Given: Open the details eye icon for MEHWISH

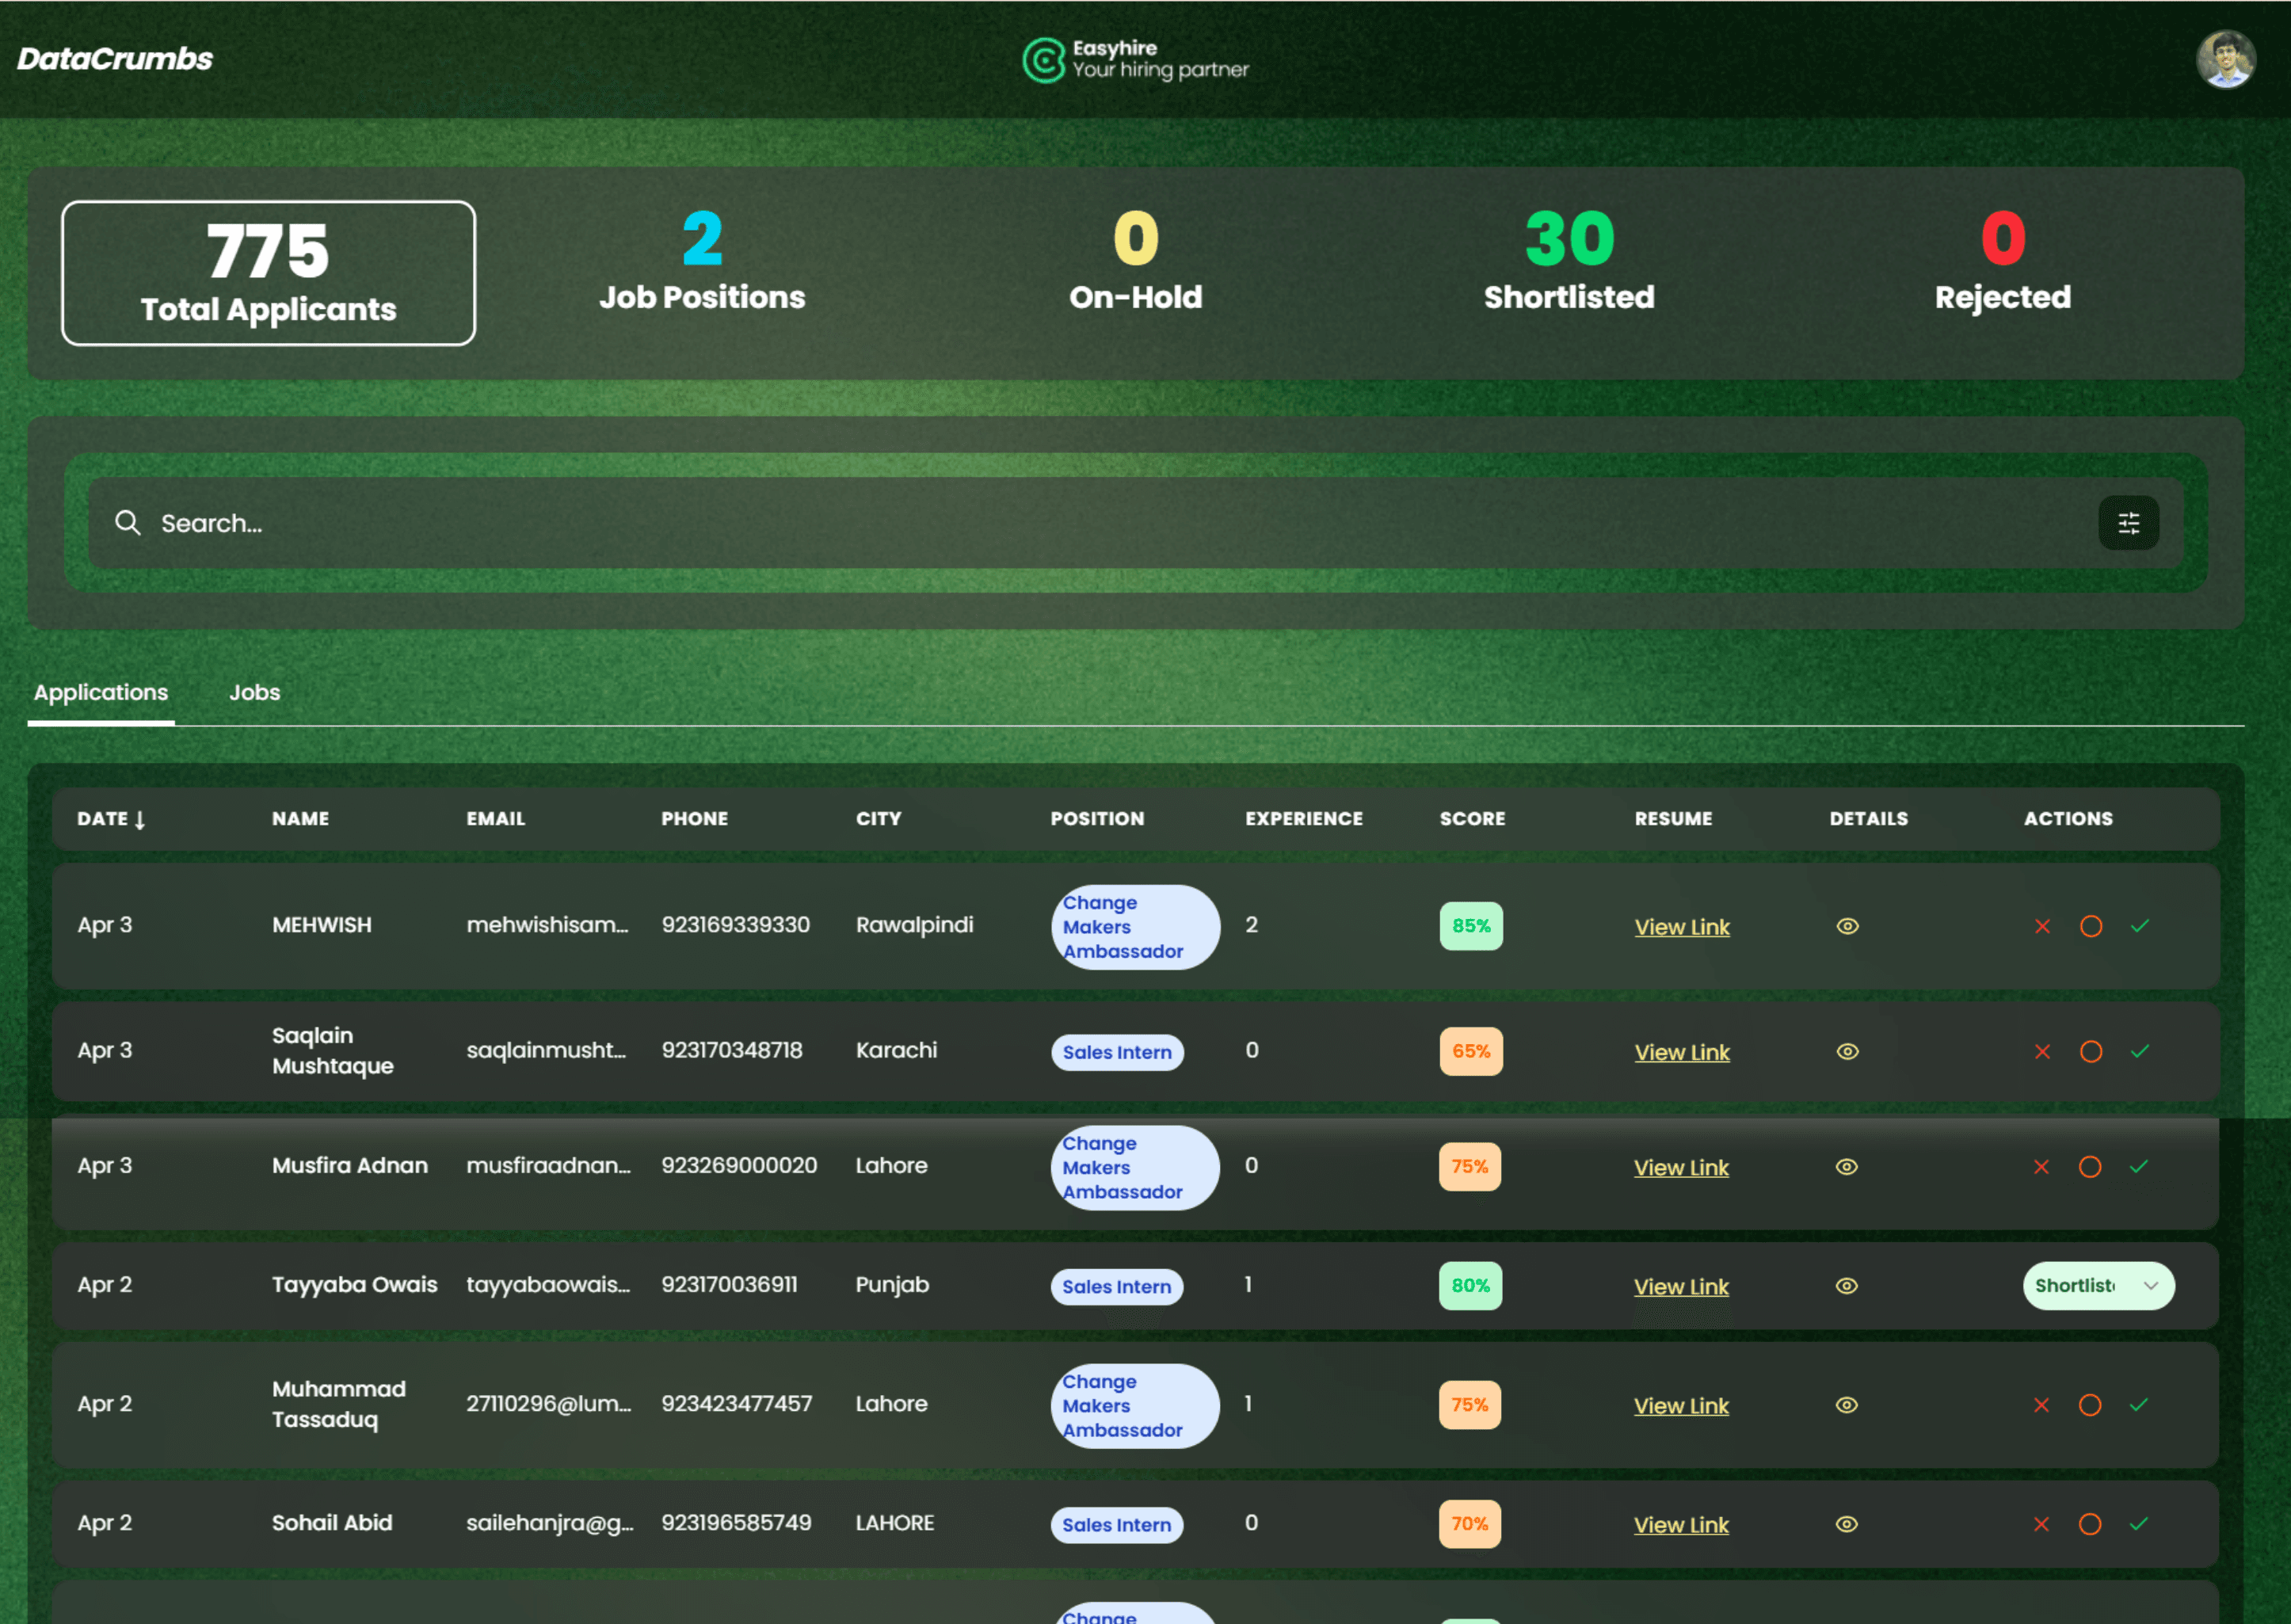Looking at the screenshot, I should click(x=1847, y=926).
